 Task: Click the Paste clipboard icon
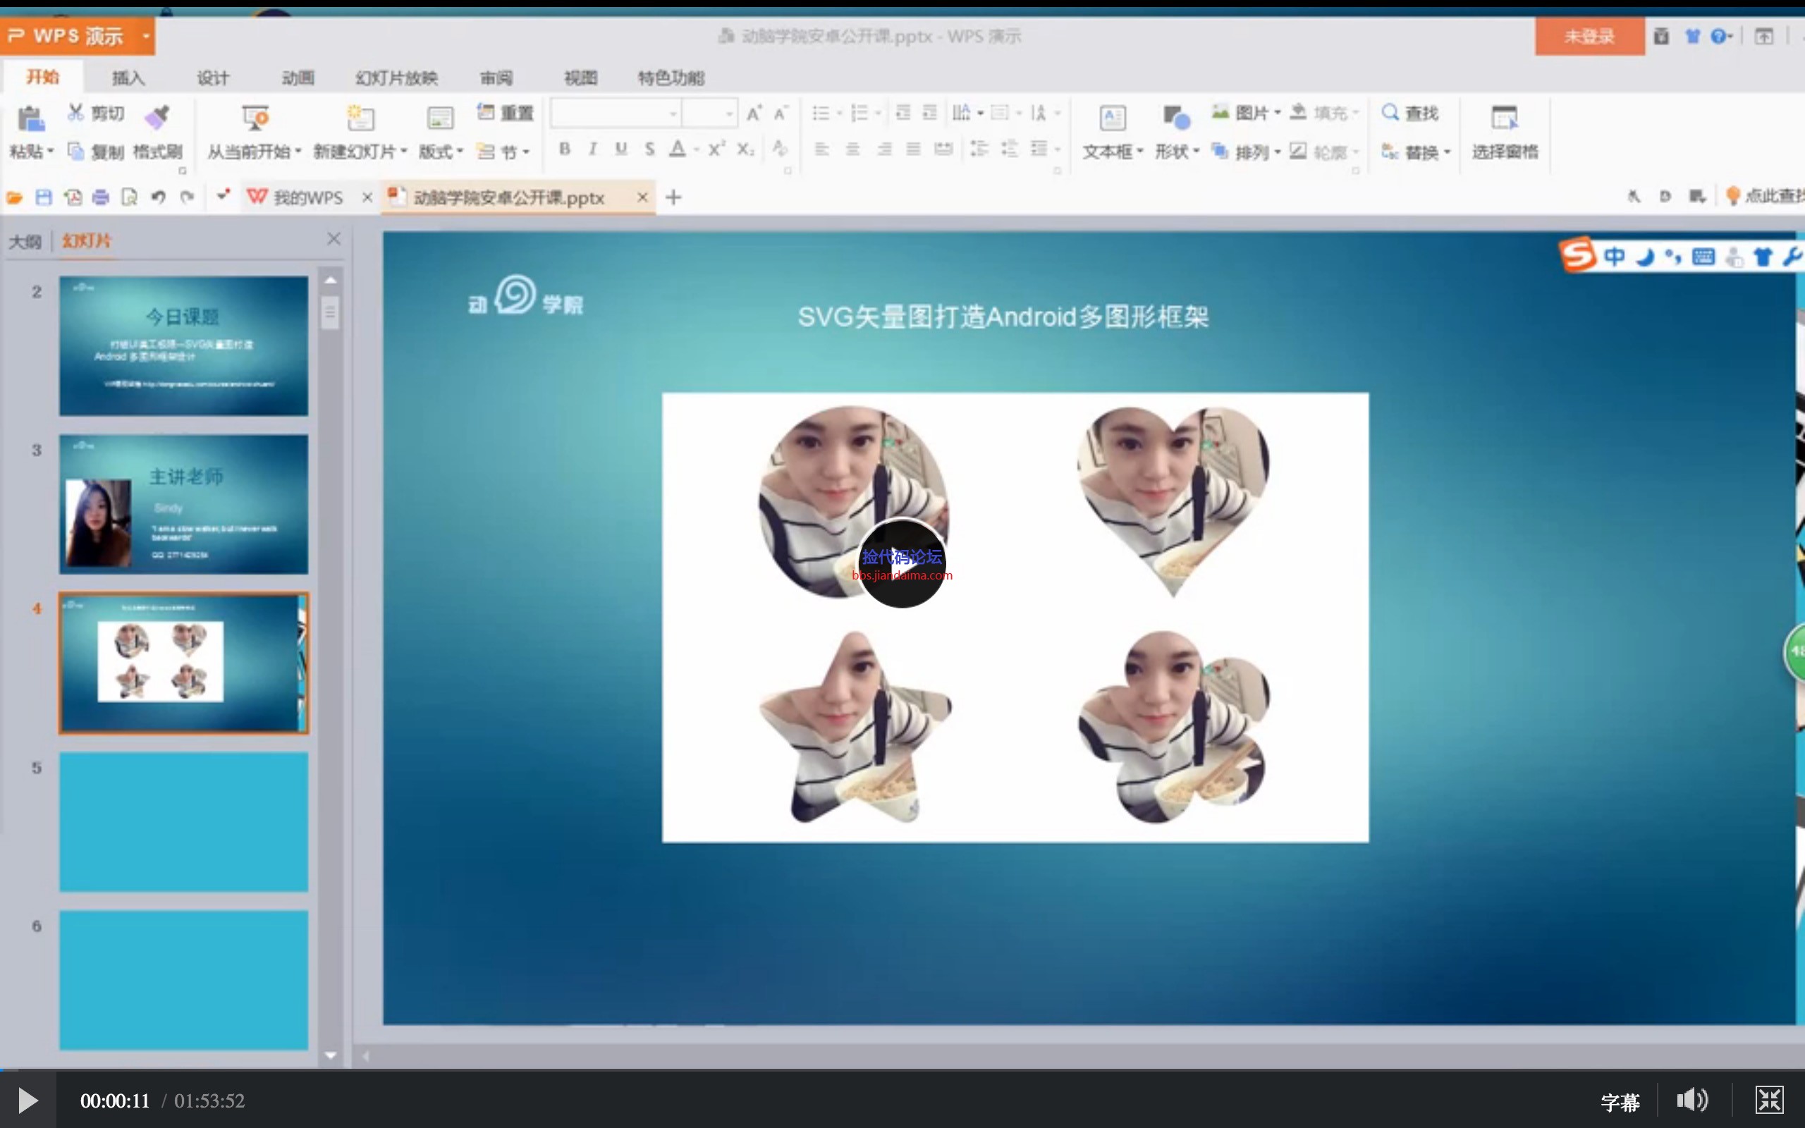(30, 118)
